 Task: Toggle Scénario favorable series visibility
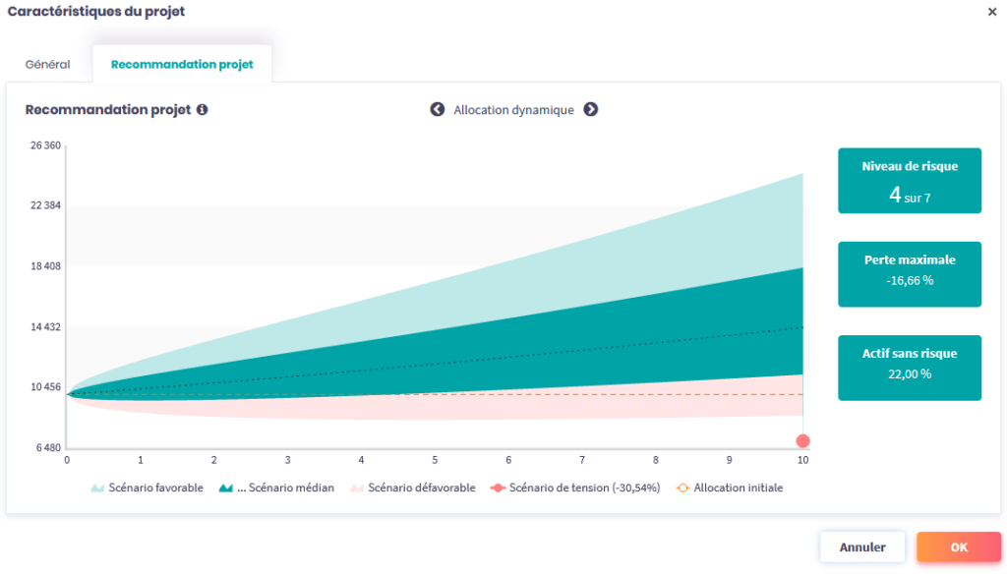click(x=156, y=488)
